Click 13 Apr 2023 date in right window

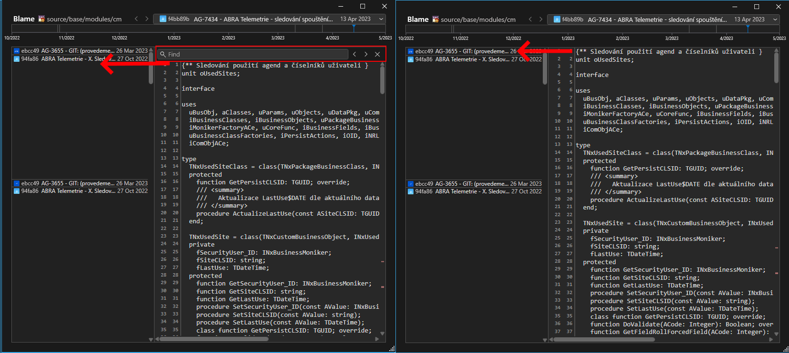click(x=750, y=19)
